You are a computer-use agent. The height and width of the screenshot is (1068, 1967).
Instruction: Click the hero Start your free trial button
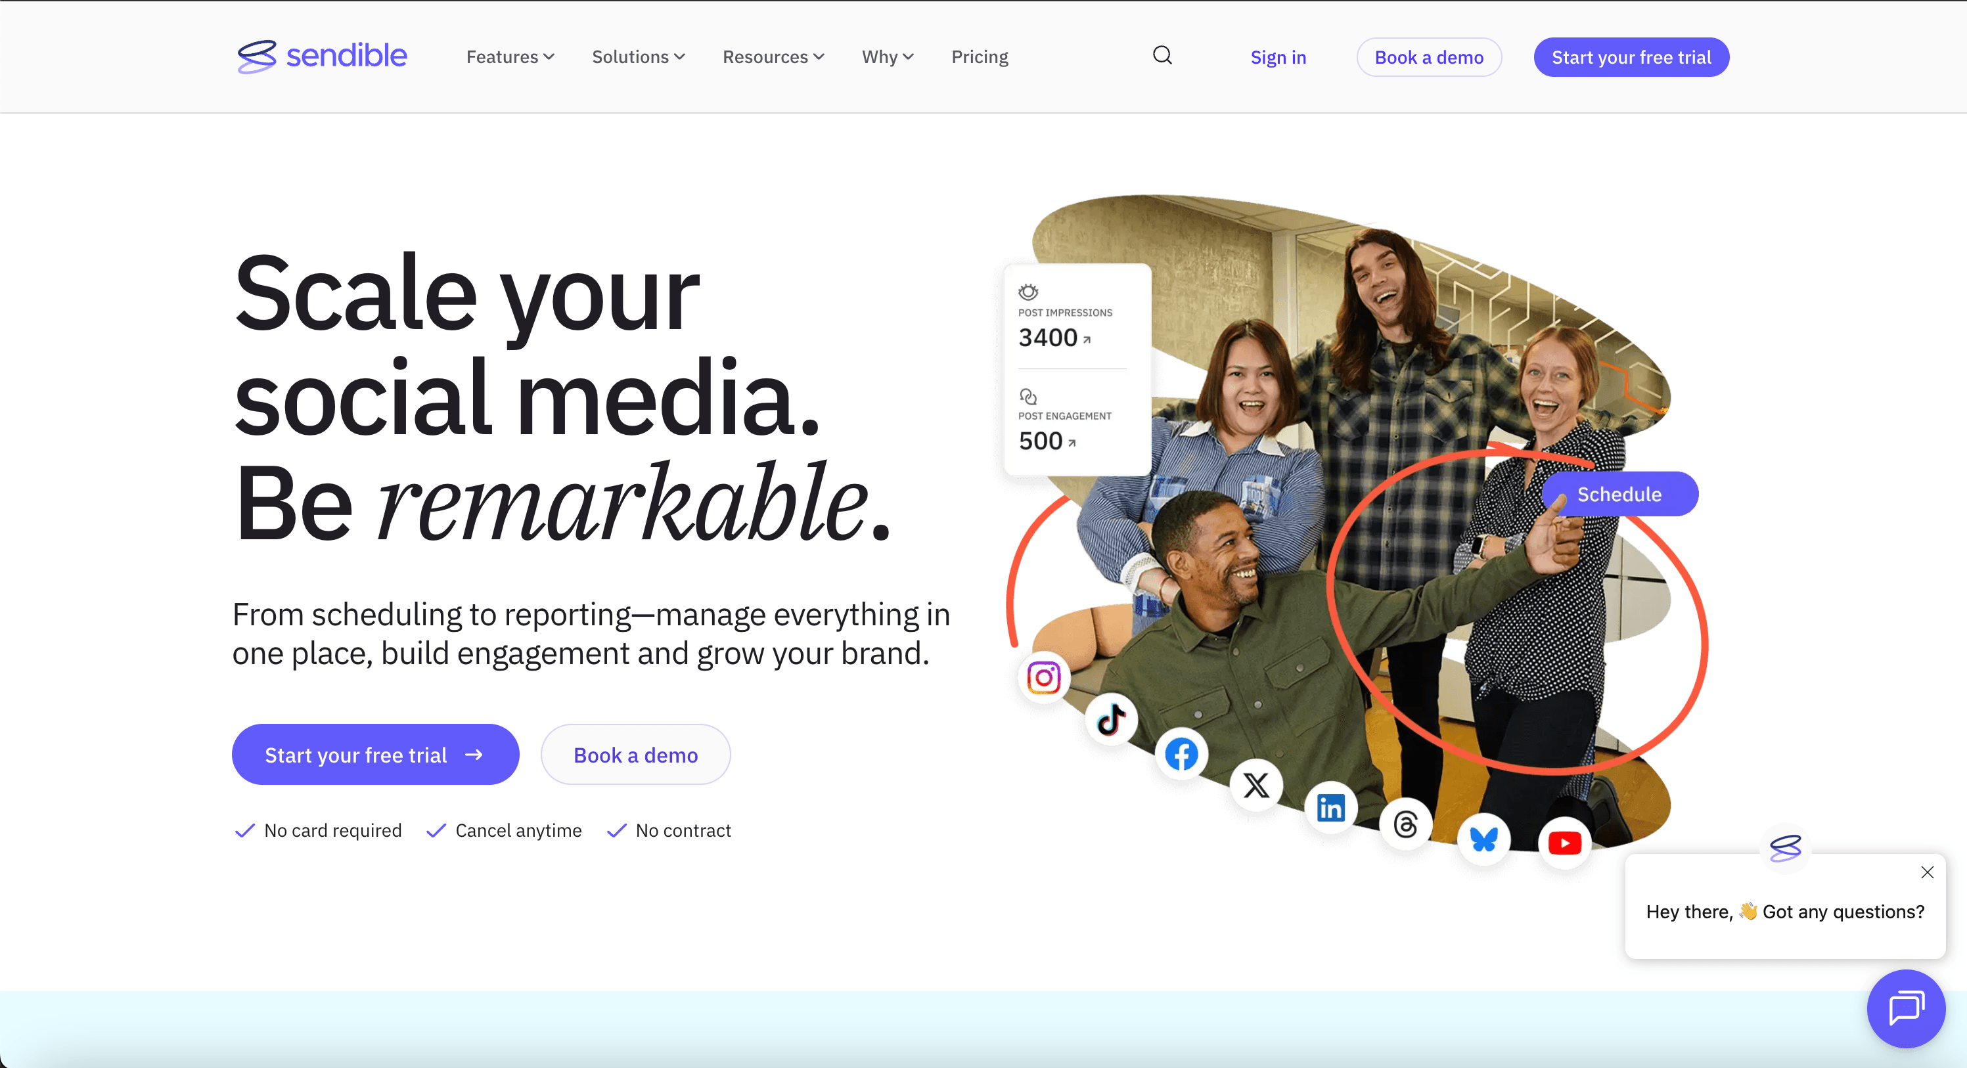click(x=375, y=754)
